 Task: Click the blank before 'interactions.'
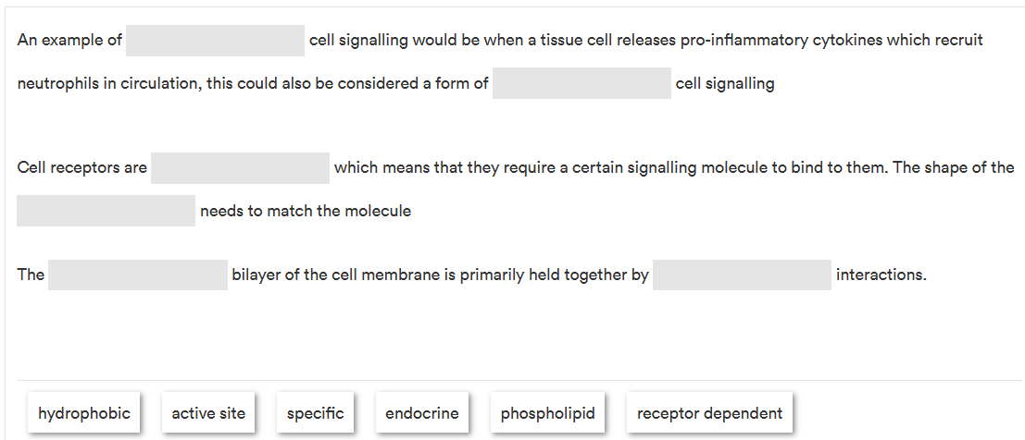(742, 275)
